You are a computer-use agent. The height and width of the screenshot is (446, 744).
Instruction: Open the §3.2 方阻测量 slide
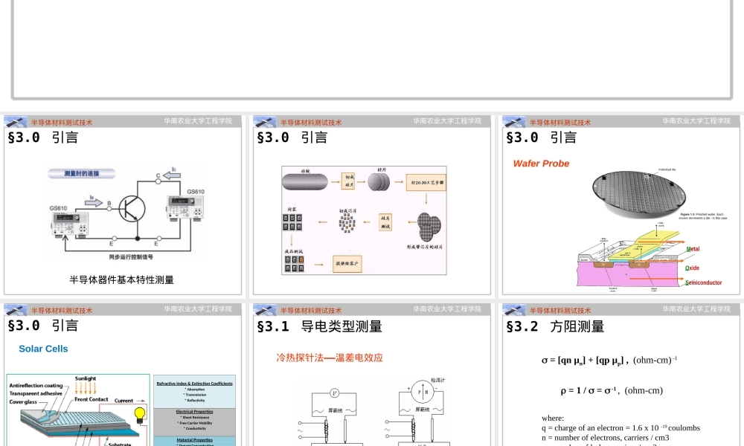pos(621,375)
